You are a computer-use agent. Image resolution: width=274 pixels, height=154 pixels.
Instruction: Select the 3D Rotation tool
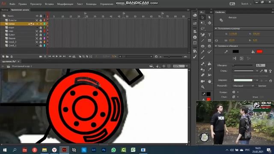pyautogui.click(x=209, y=23)
